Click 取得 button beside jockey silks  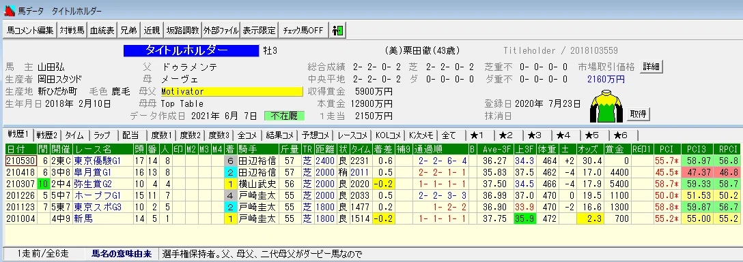click(639, 114)
